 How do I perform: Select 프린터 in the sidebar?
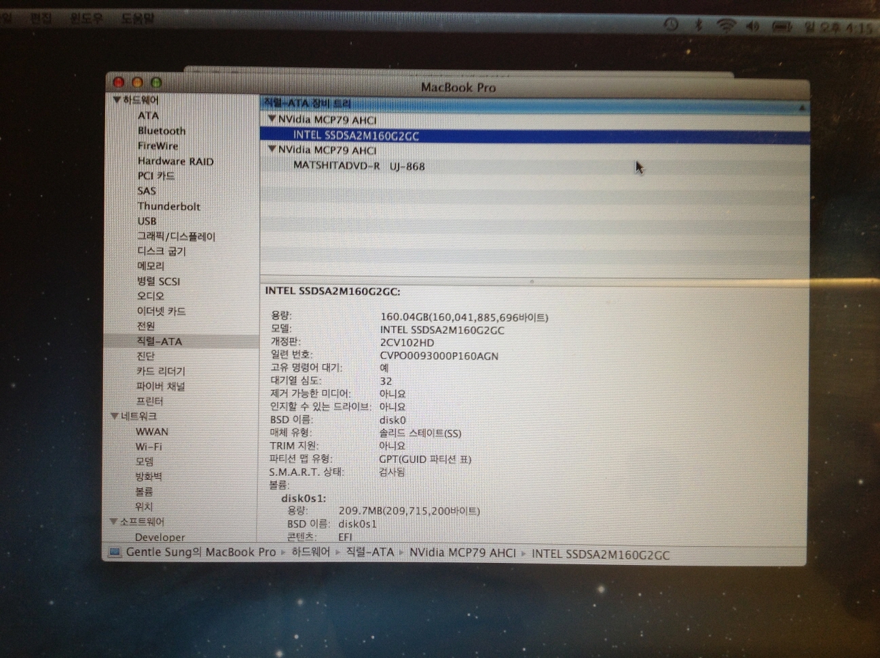[149, 401]
